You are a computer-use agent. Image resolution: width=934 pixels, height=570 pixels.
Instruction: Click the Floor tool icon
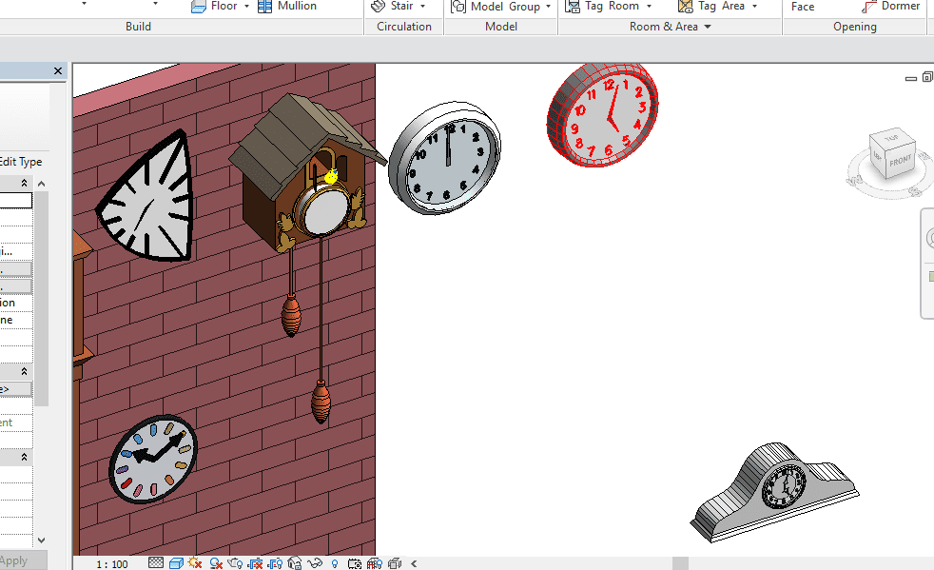[199, 7]
